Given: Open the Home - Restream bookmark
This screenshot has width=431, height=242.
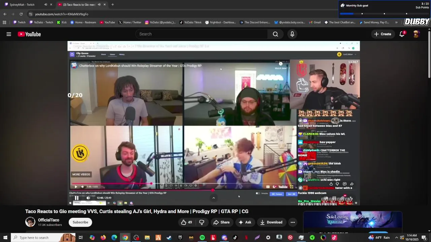Looking at the screenshot, I should pos(83,23).
